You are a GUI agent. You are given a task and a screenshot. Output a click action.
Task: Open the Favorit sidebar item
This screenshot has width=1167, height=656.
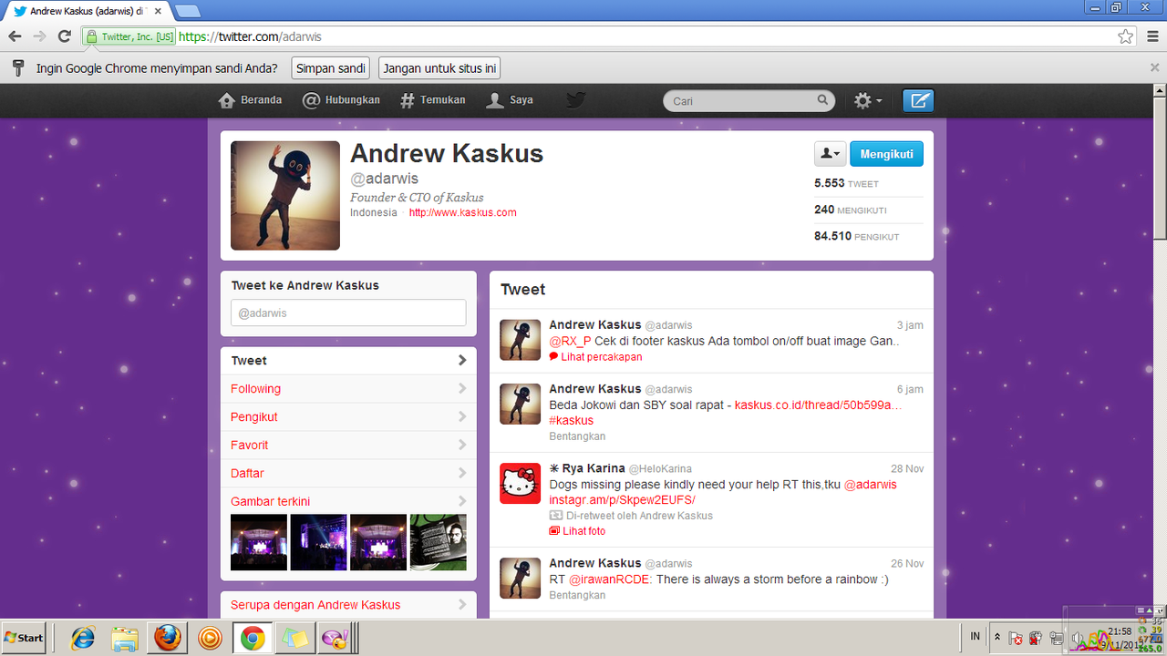click(348, 446)
